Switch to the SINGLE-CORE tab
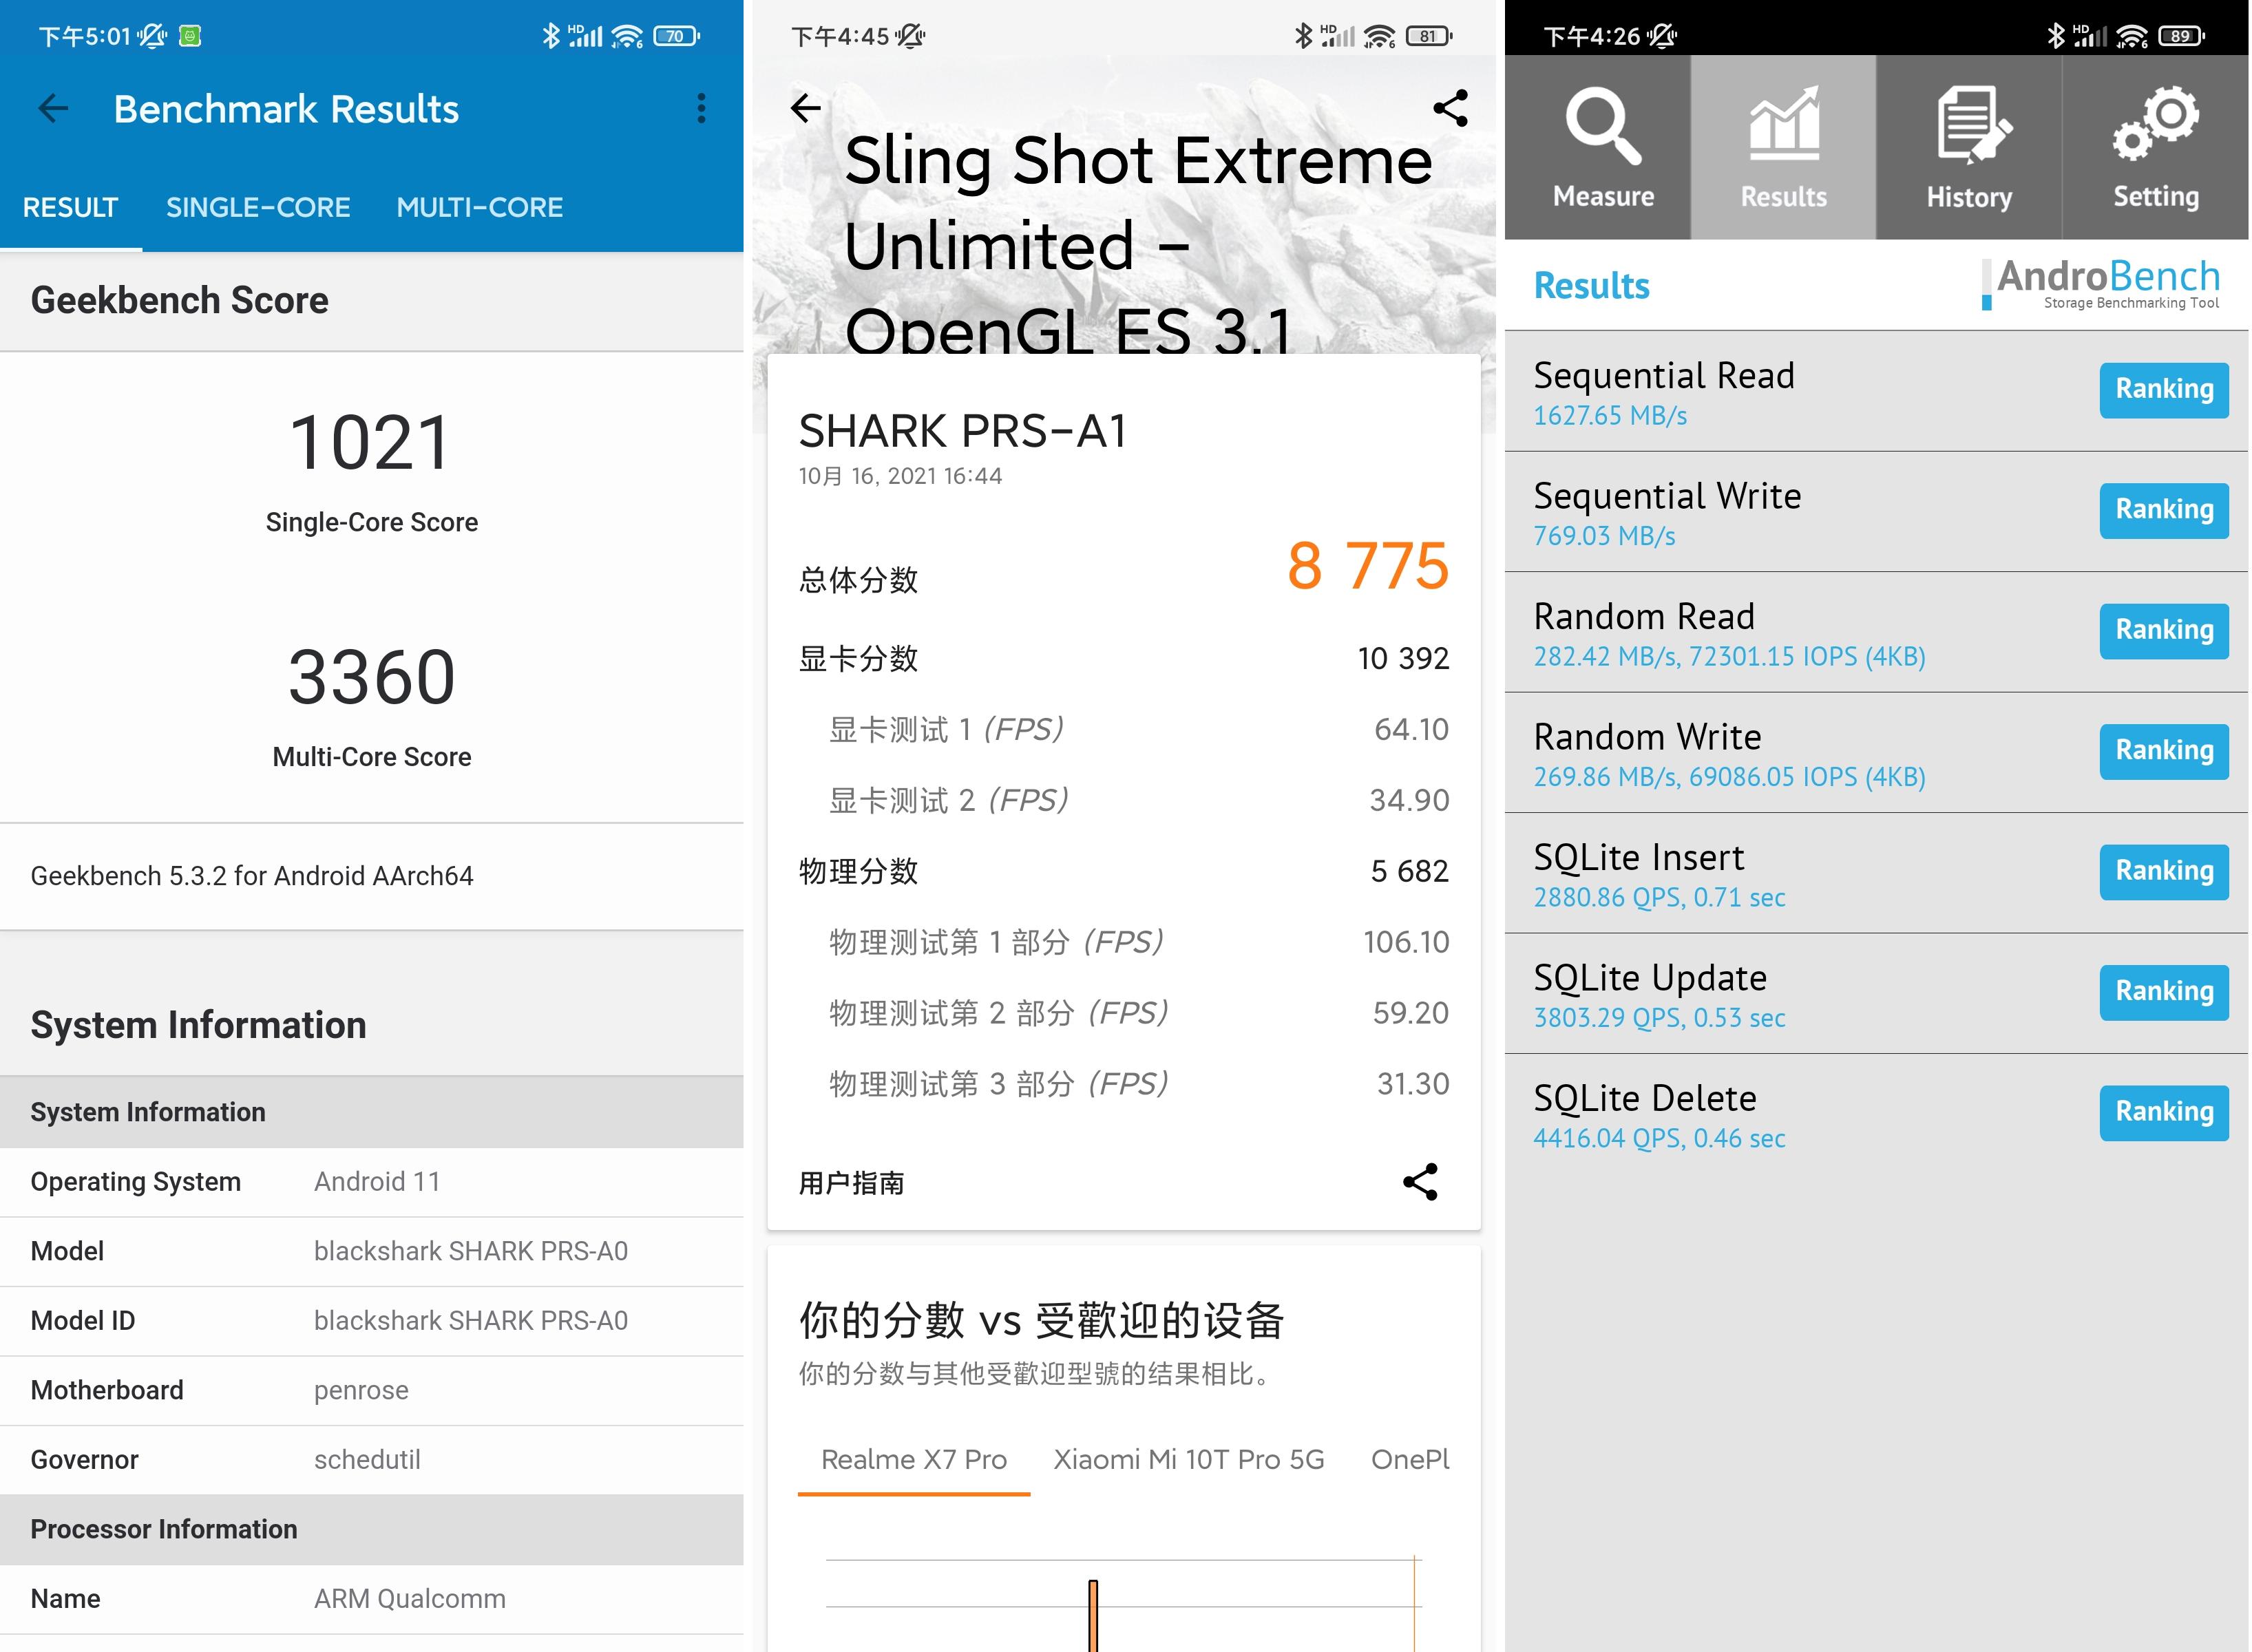This screenshot has height=1652, width=2252. pos(258,207)
